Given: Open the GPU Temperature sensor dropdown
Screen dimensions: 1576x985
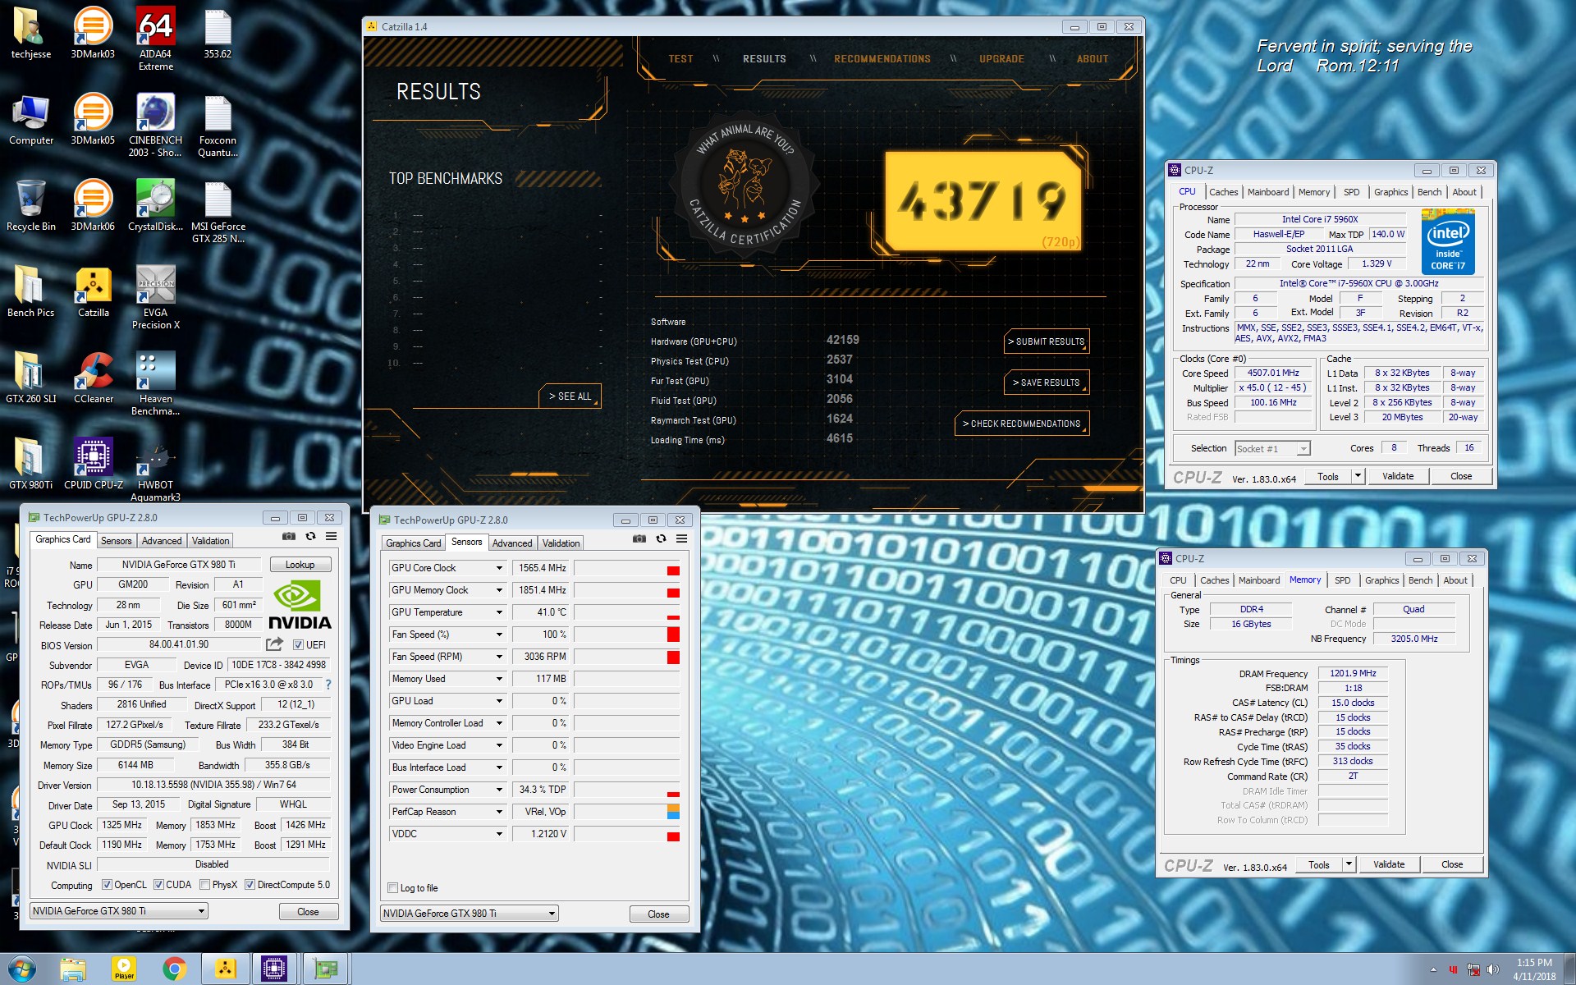Looking at the screenshot, I should (499, 612).
